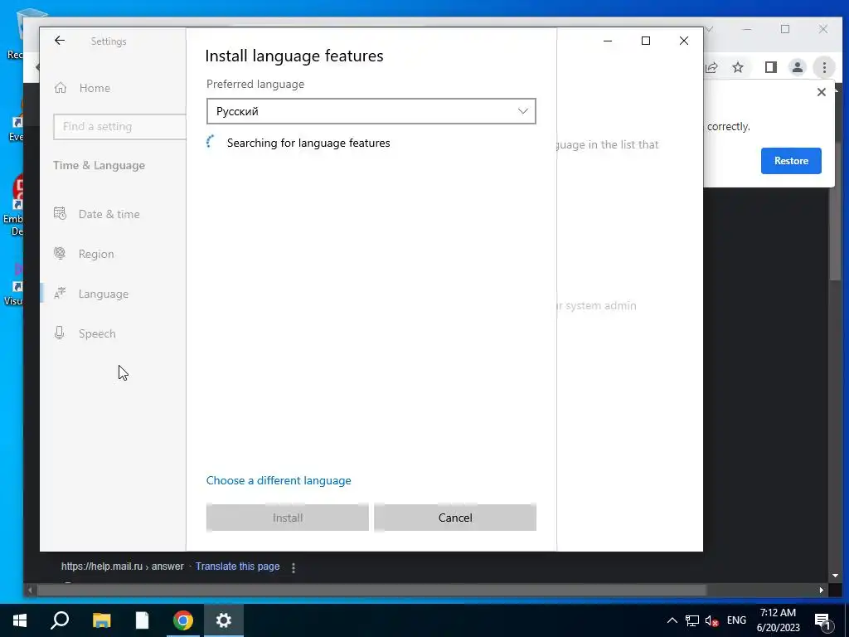This screenshot has height=637, width=849.
Task: Click the muted volume tray icon
Action: click(711, 620)
